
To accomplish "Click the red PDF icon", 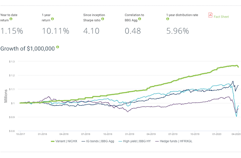I will 210,15.
